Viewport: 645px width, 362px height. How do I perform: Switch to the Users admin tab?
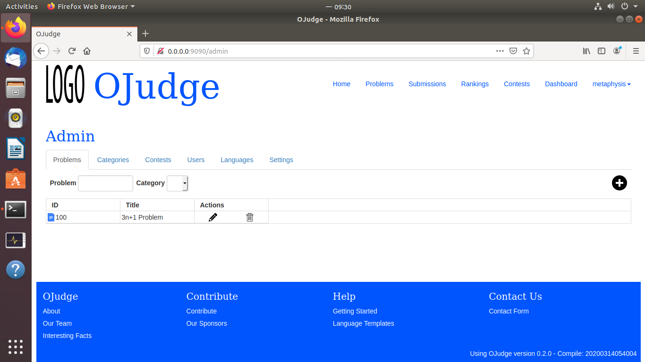[x=196, y=160]
